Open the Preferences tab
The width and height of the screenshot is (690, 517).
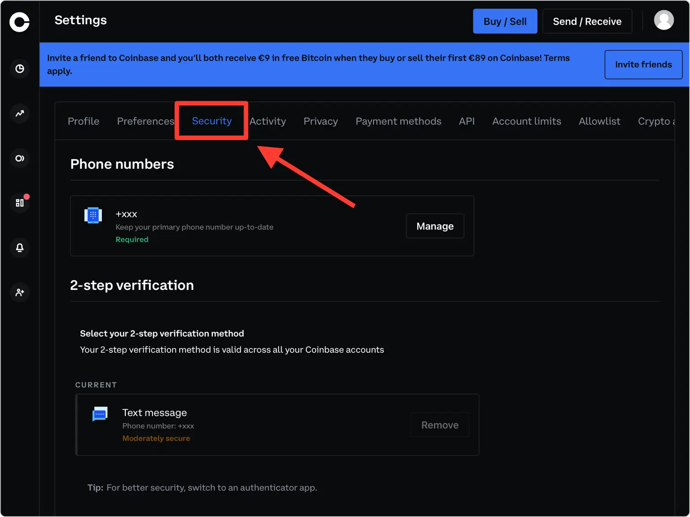(145, 121)
